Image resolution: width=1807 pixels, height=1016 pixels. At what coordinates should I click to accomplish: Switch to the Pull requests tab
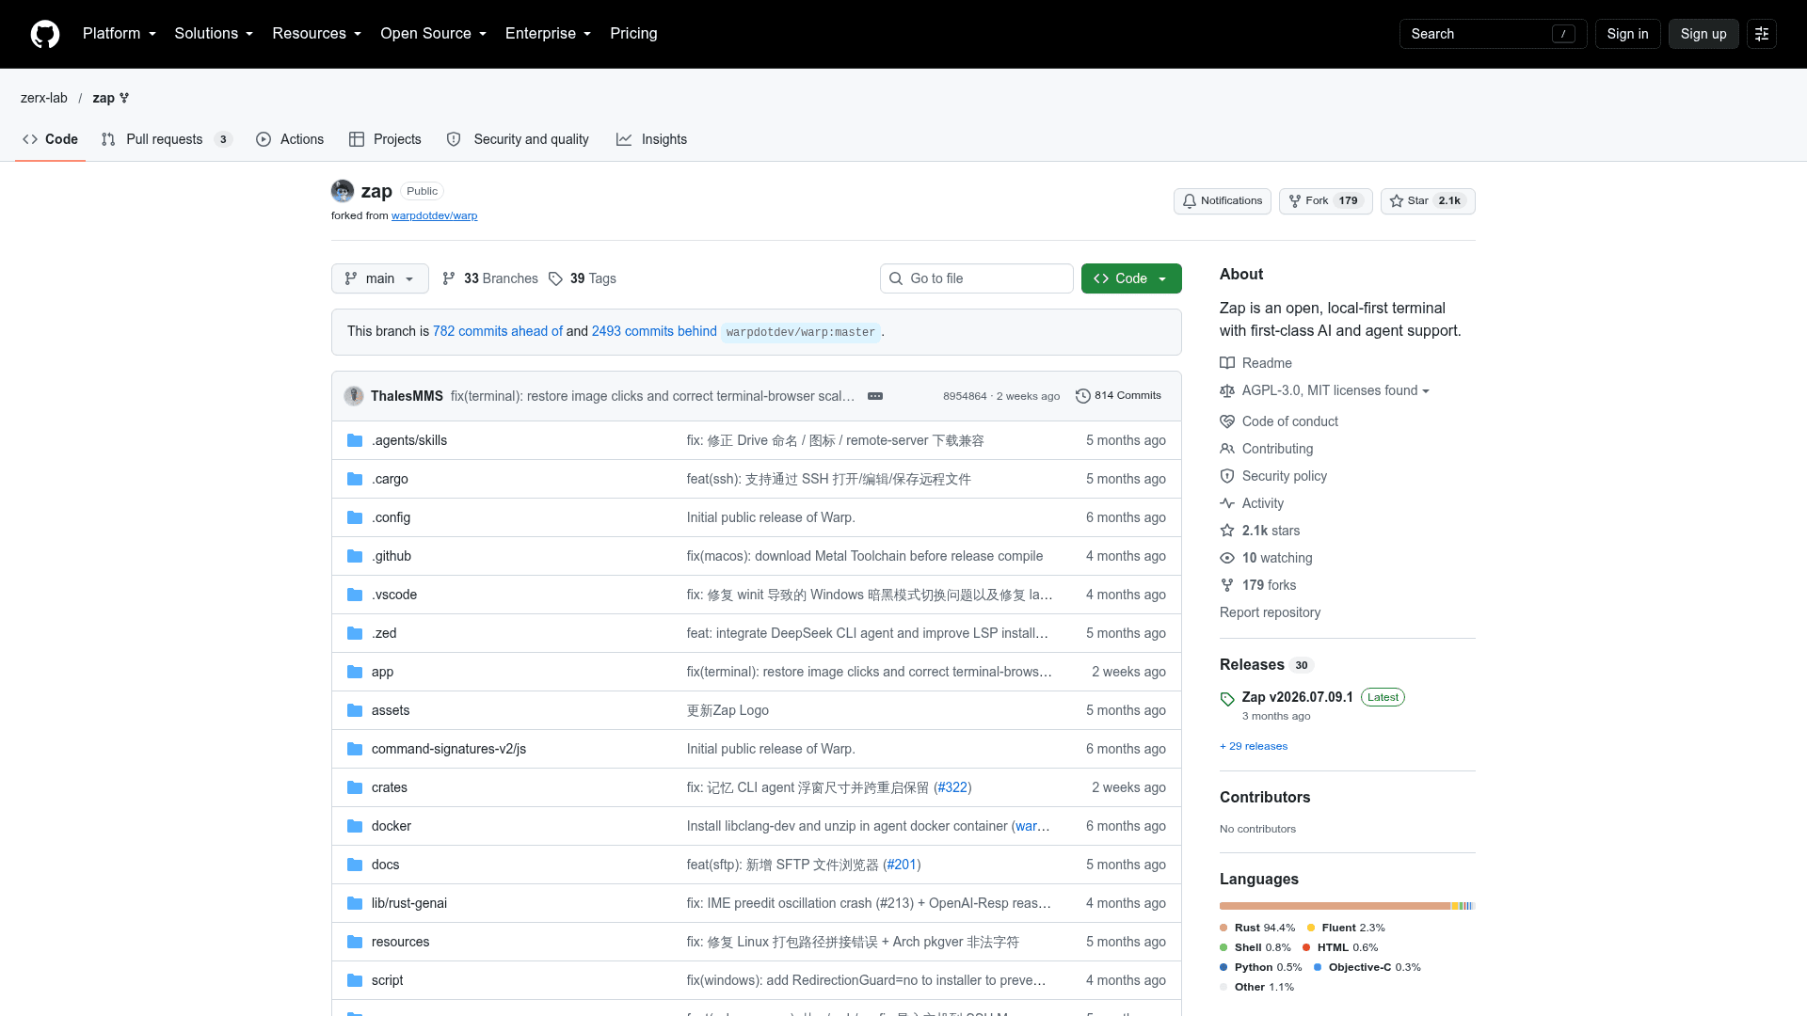(x=167, y=139)
